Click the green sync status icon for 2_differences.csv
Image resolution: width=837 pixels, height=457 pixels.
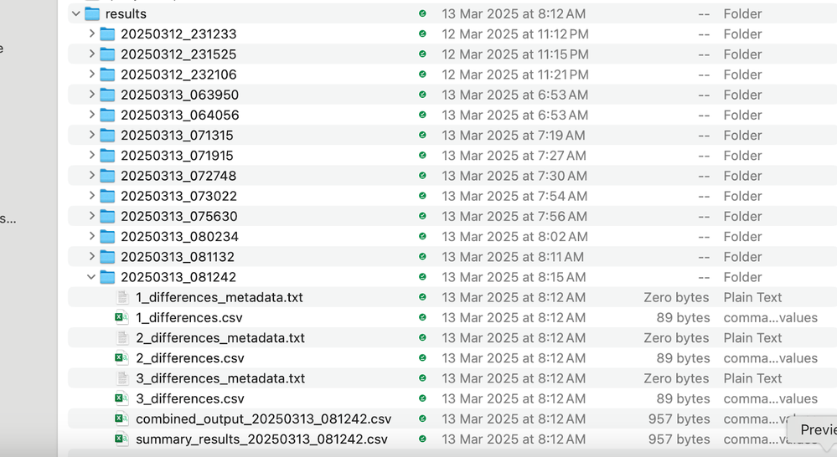coord(422,358)
